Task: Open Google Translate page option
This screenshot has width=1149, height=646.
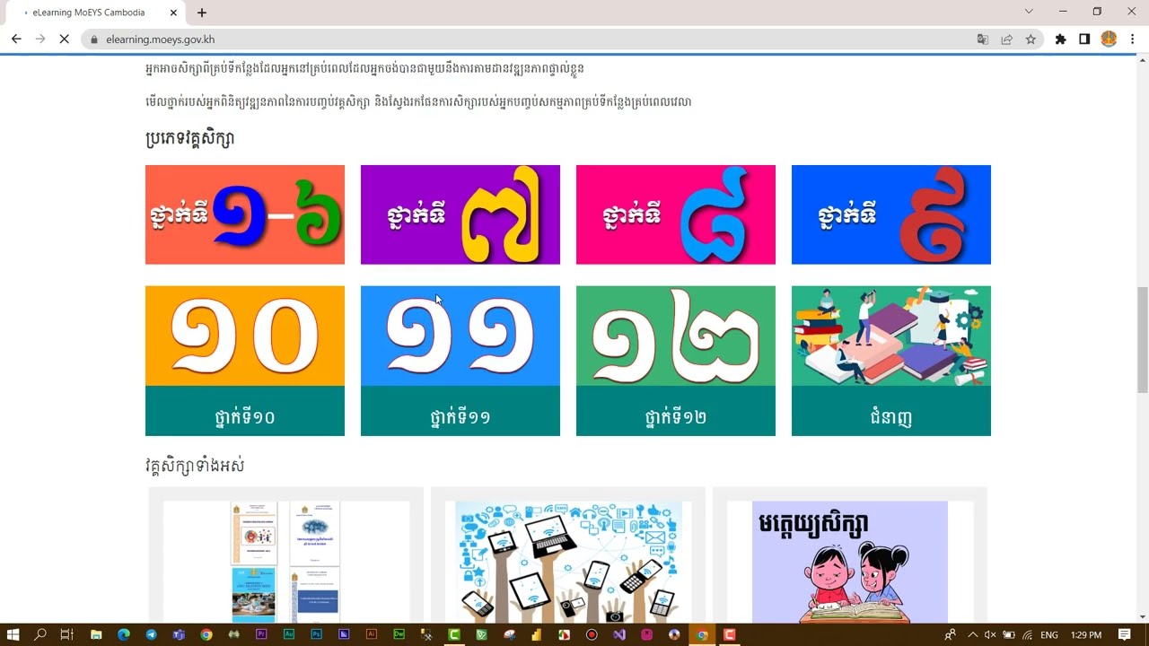Action: [983, 39]
